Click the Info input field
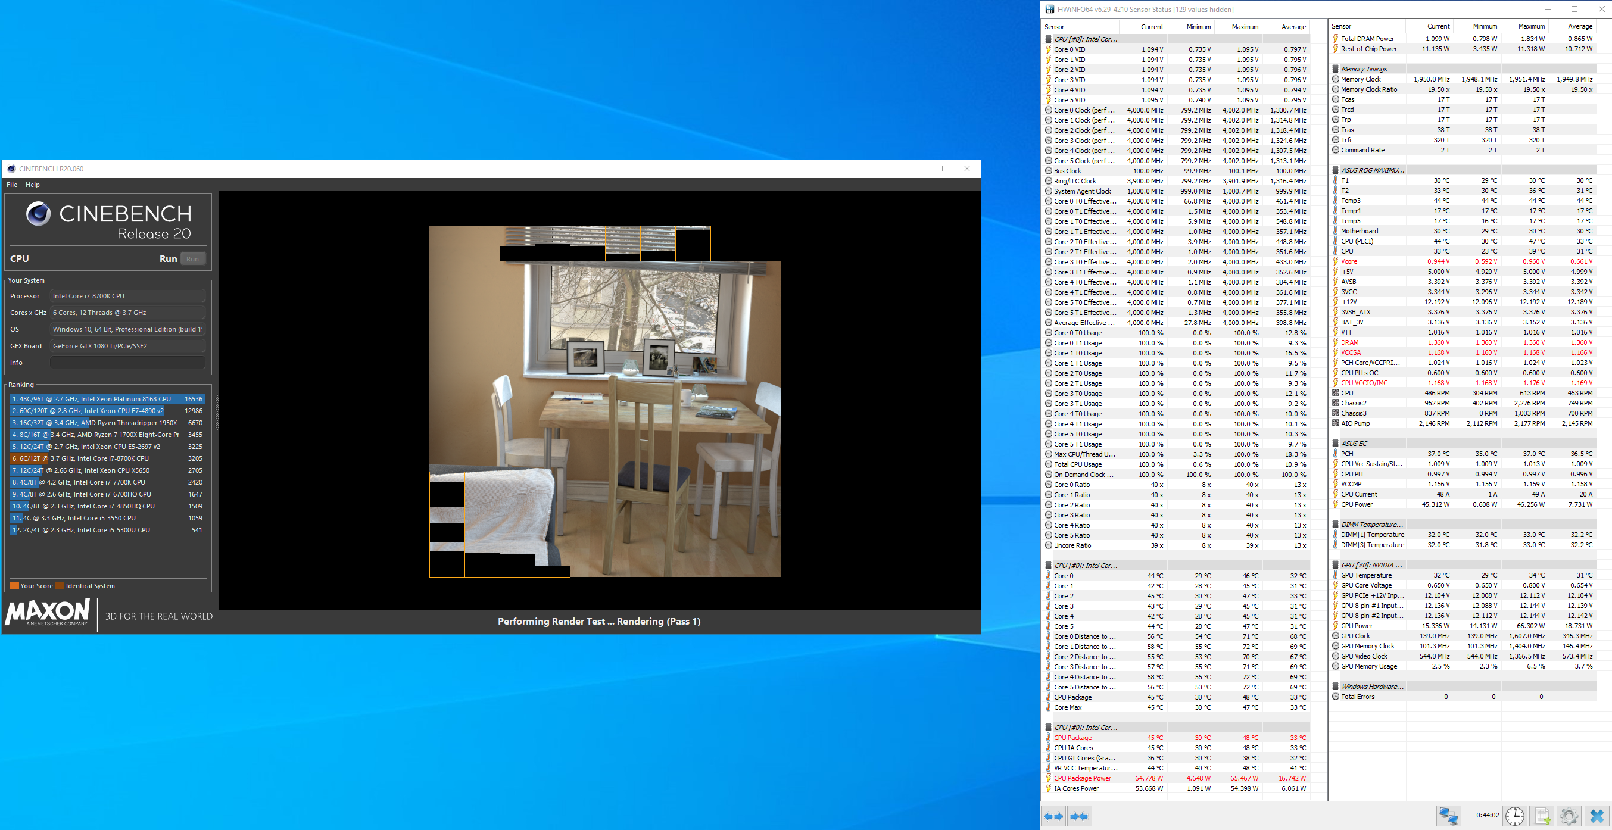 pos(127,363)
